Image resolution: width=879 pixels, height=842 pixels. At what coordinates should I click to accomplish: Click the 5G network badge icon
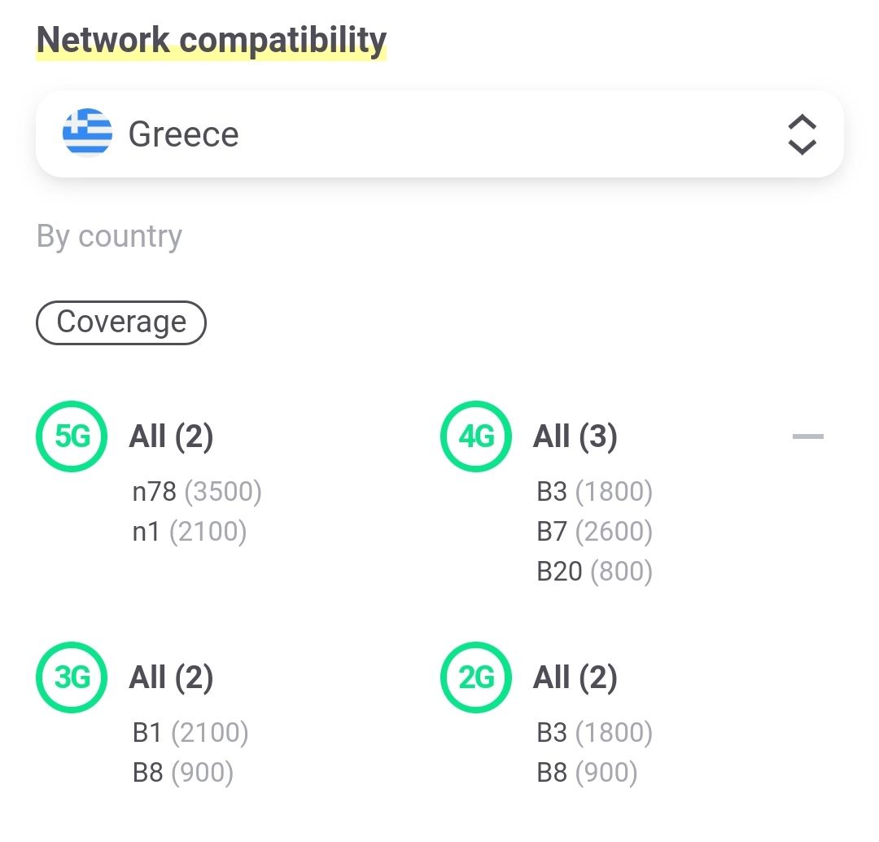pos(72,437)
